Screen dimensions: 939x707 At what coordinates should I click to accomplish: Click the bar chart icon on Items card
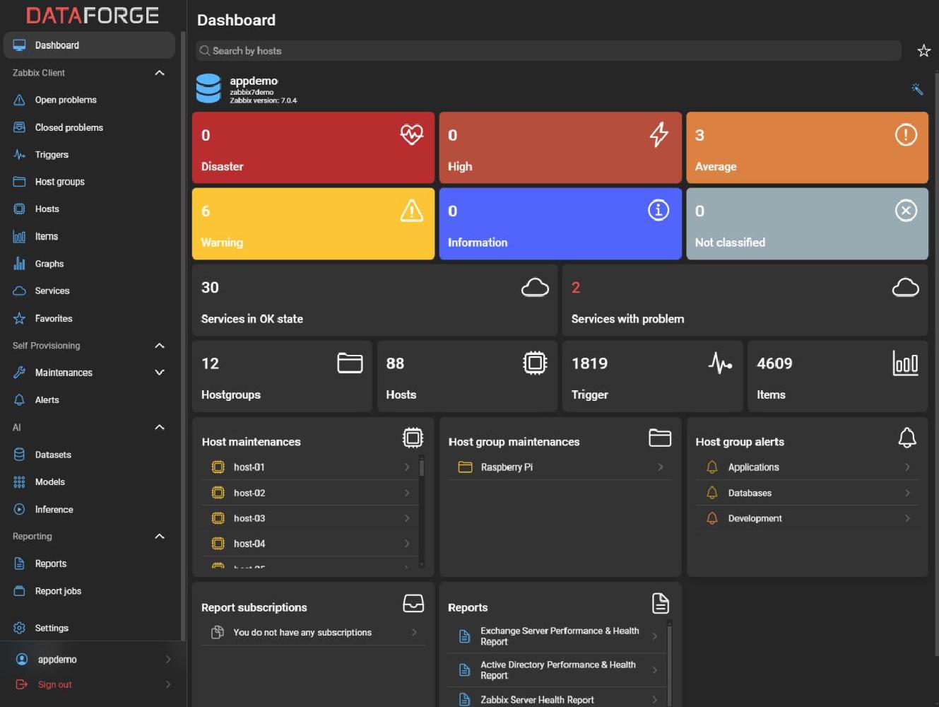905,363
